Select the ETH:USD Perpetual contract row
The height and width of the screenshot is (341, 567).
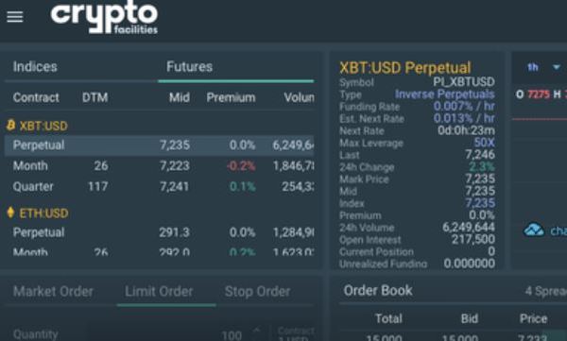pyautogui.click(x=159, y=232)
